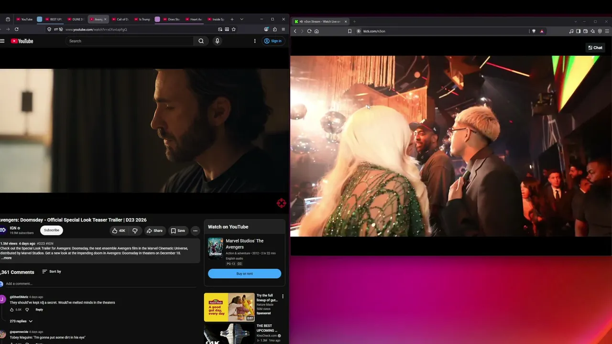
Task: Open the list-all-tabs dropdown in the left browser
Action: (241, 19)
